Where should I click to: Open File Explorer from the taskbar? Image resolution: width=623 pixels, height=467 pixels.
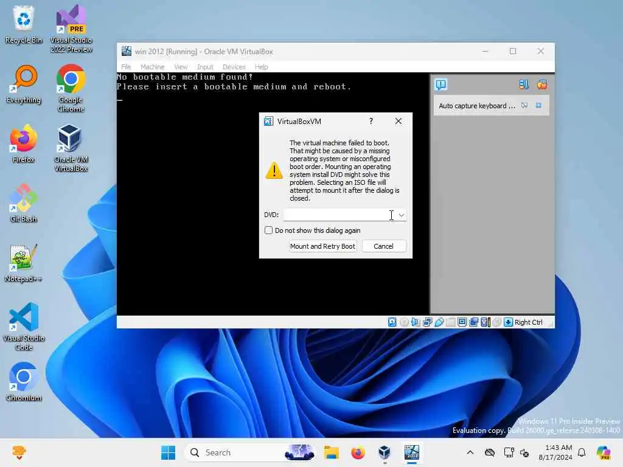pos(331,452)
